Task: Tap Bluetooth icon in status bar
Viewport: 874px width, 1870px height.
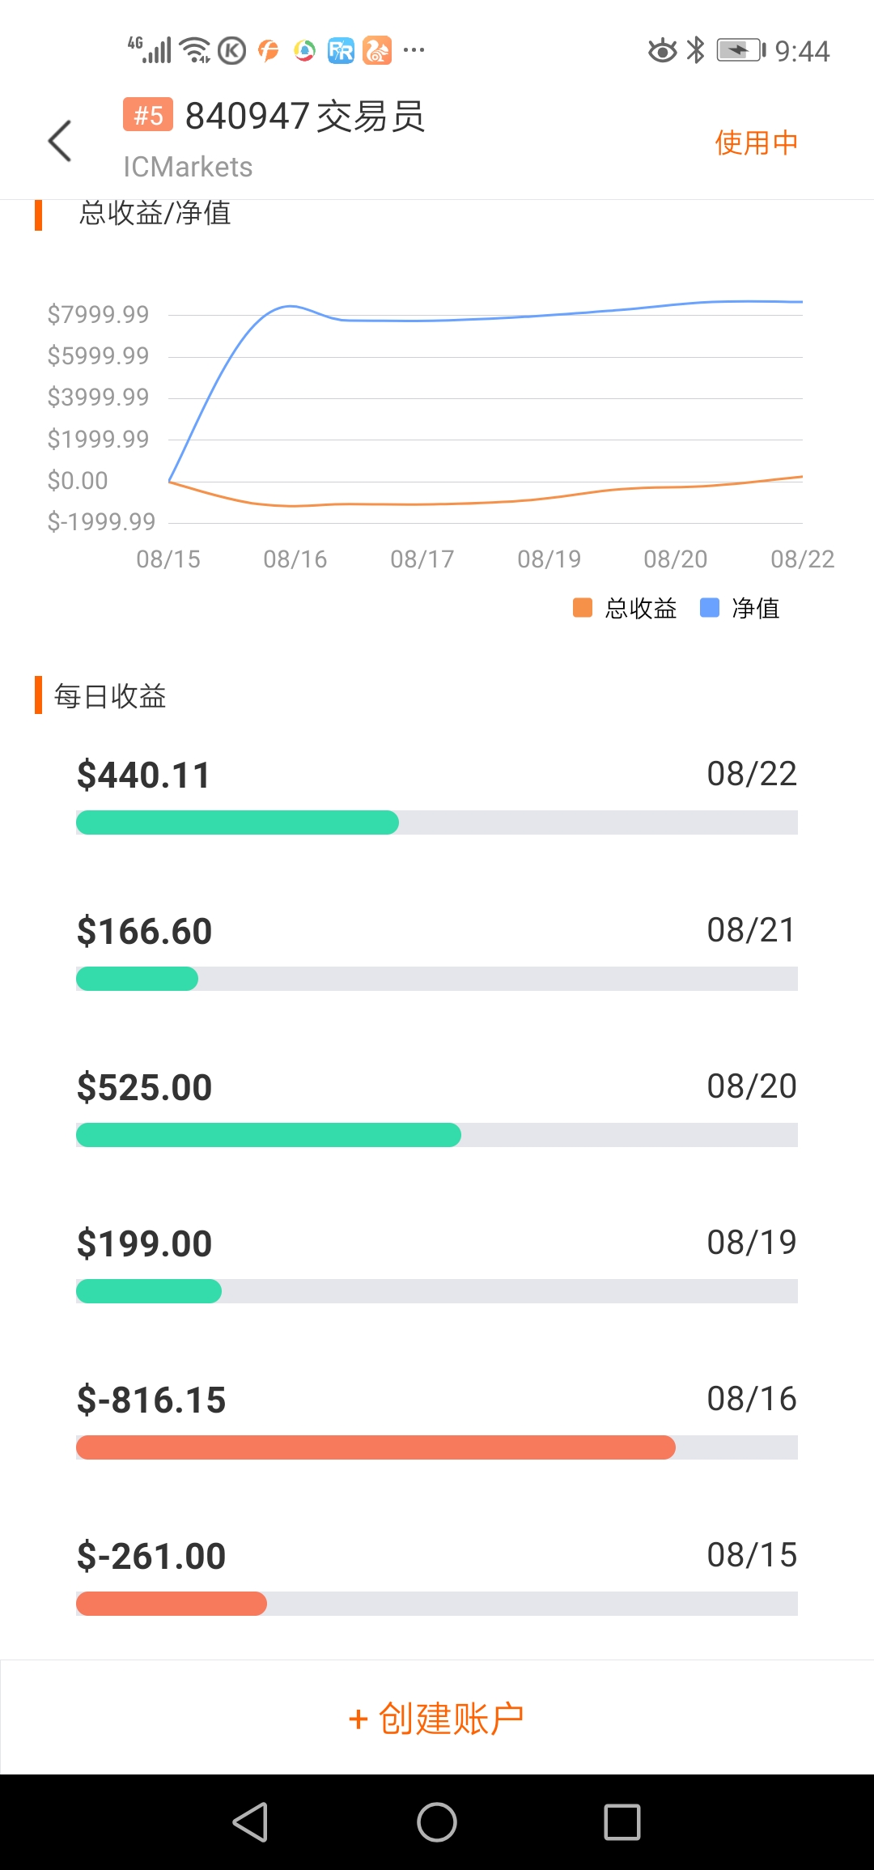Action: click(695, 50)
